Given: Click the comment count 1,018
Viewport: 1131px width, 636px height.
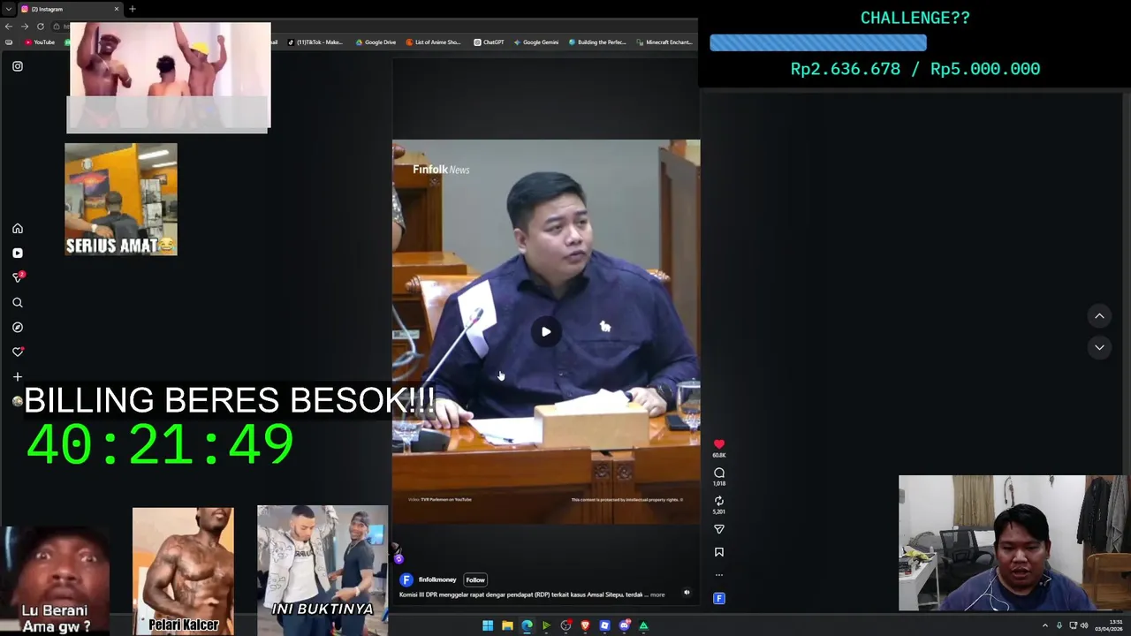Looking at the screenshot, I should [719, 484].
